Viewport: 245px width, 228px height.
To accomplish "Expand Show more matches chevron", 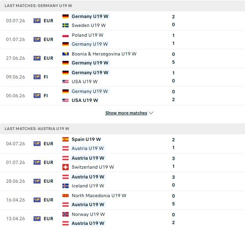I will (x=151, y=113).
